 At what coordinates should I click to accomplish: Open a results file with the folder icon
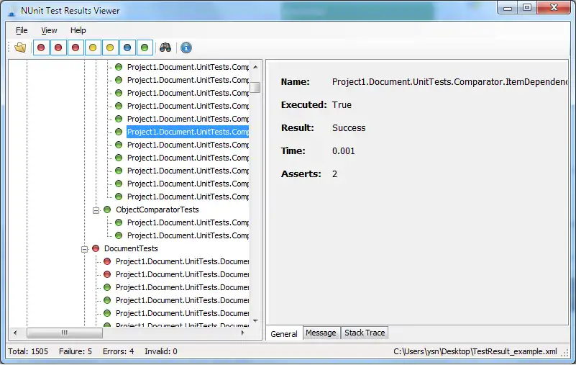[20, 48]
